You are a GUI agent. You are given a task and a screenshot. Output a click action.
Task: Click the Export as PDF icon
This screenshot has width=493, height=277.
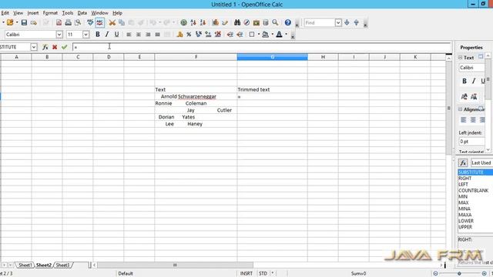(59, 22)
